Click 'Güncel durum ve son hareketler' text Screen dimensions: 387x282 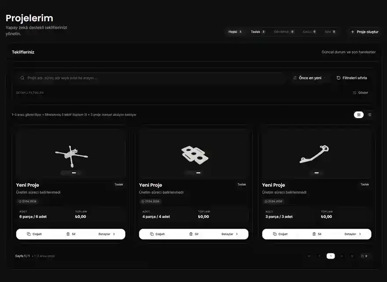tap(349, 52)
